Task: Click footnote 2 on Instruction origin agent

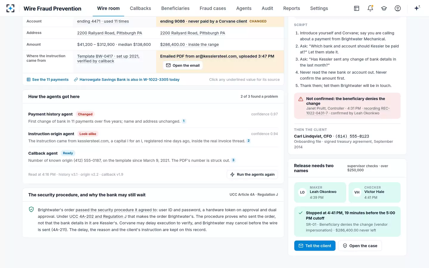Action: (248, 141)
